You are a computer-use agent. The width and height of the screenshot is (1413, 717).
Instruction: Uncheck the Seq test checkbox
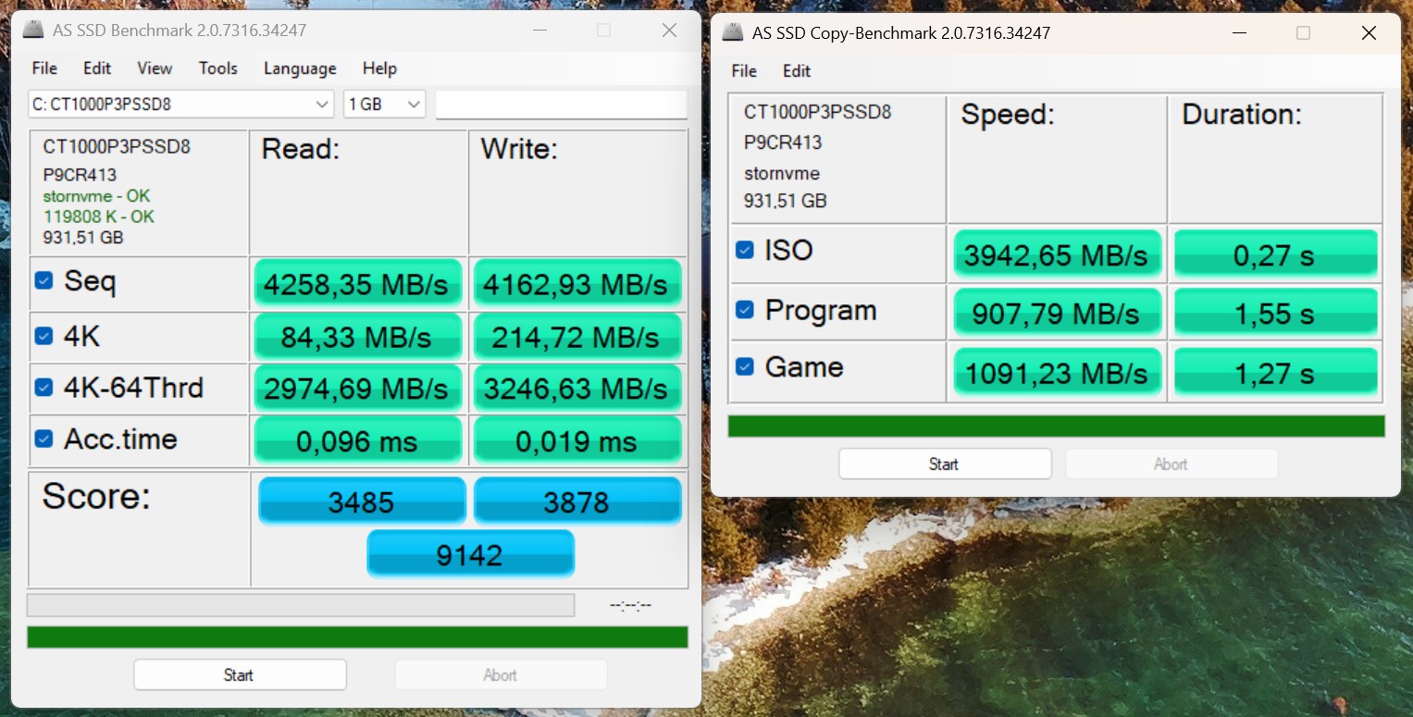pyautogui.click(x=43, y=281)
